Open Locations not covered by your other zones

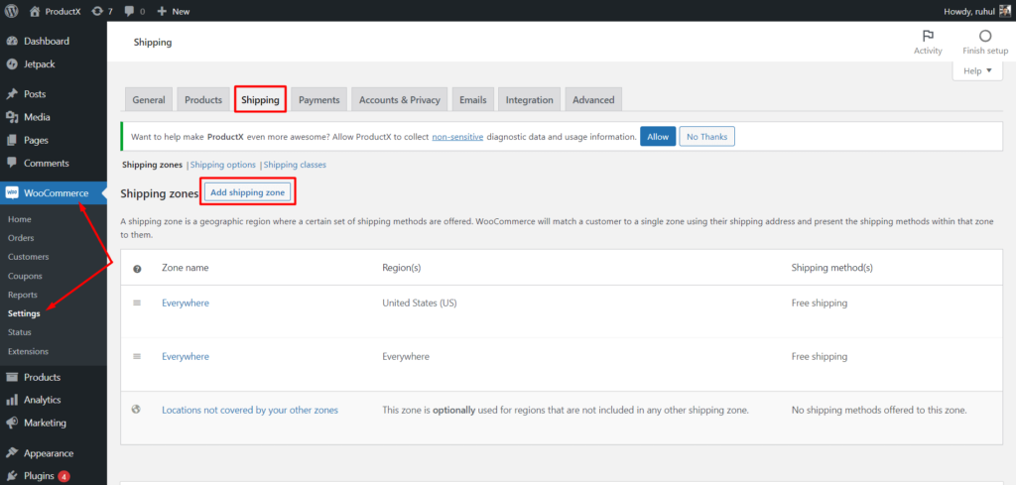250,410
